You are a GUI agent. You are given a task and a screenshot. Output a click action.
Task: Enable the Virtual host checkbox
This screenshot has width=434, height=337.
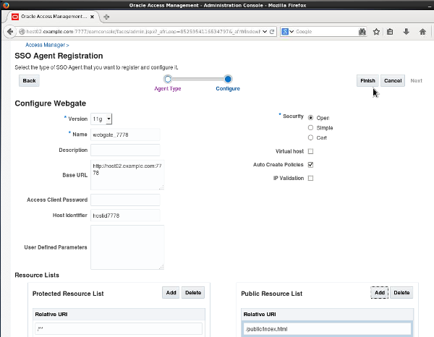click(x=310, y=151)
